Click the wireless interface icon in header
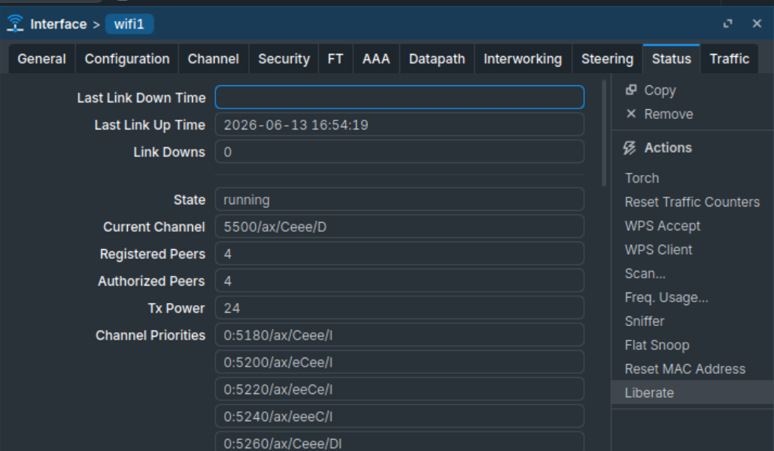The image size is (774, 451). [x=15, y=23]
